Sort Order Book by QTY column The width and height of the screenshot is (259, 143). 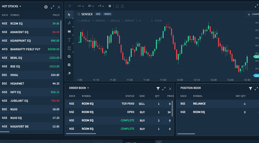pyautogui.click(x=157, y=96)
